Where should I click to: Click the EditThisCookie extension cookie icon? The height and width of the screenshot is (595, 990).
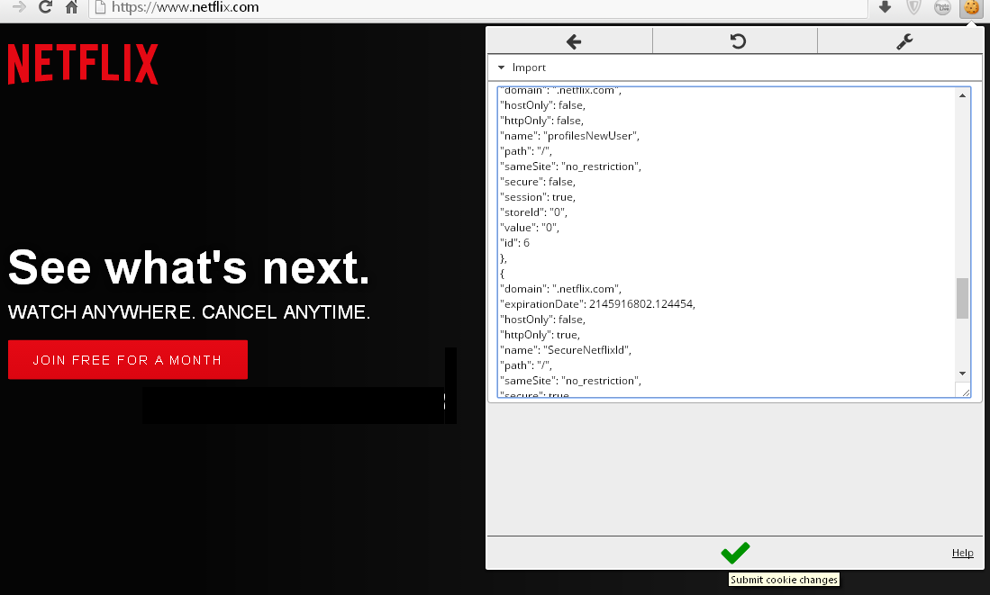point(972,7)
